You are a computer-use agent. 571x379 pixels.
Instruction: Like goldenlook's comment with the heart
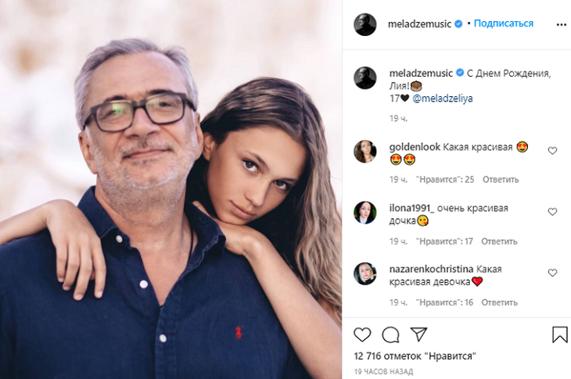click(552, 151)
